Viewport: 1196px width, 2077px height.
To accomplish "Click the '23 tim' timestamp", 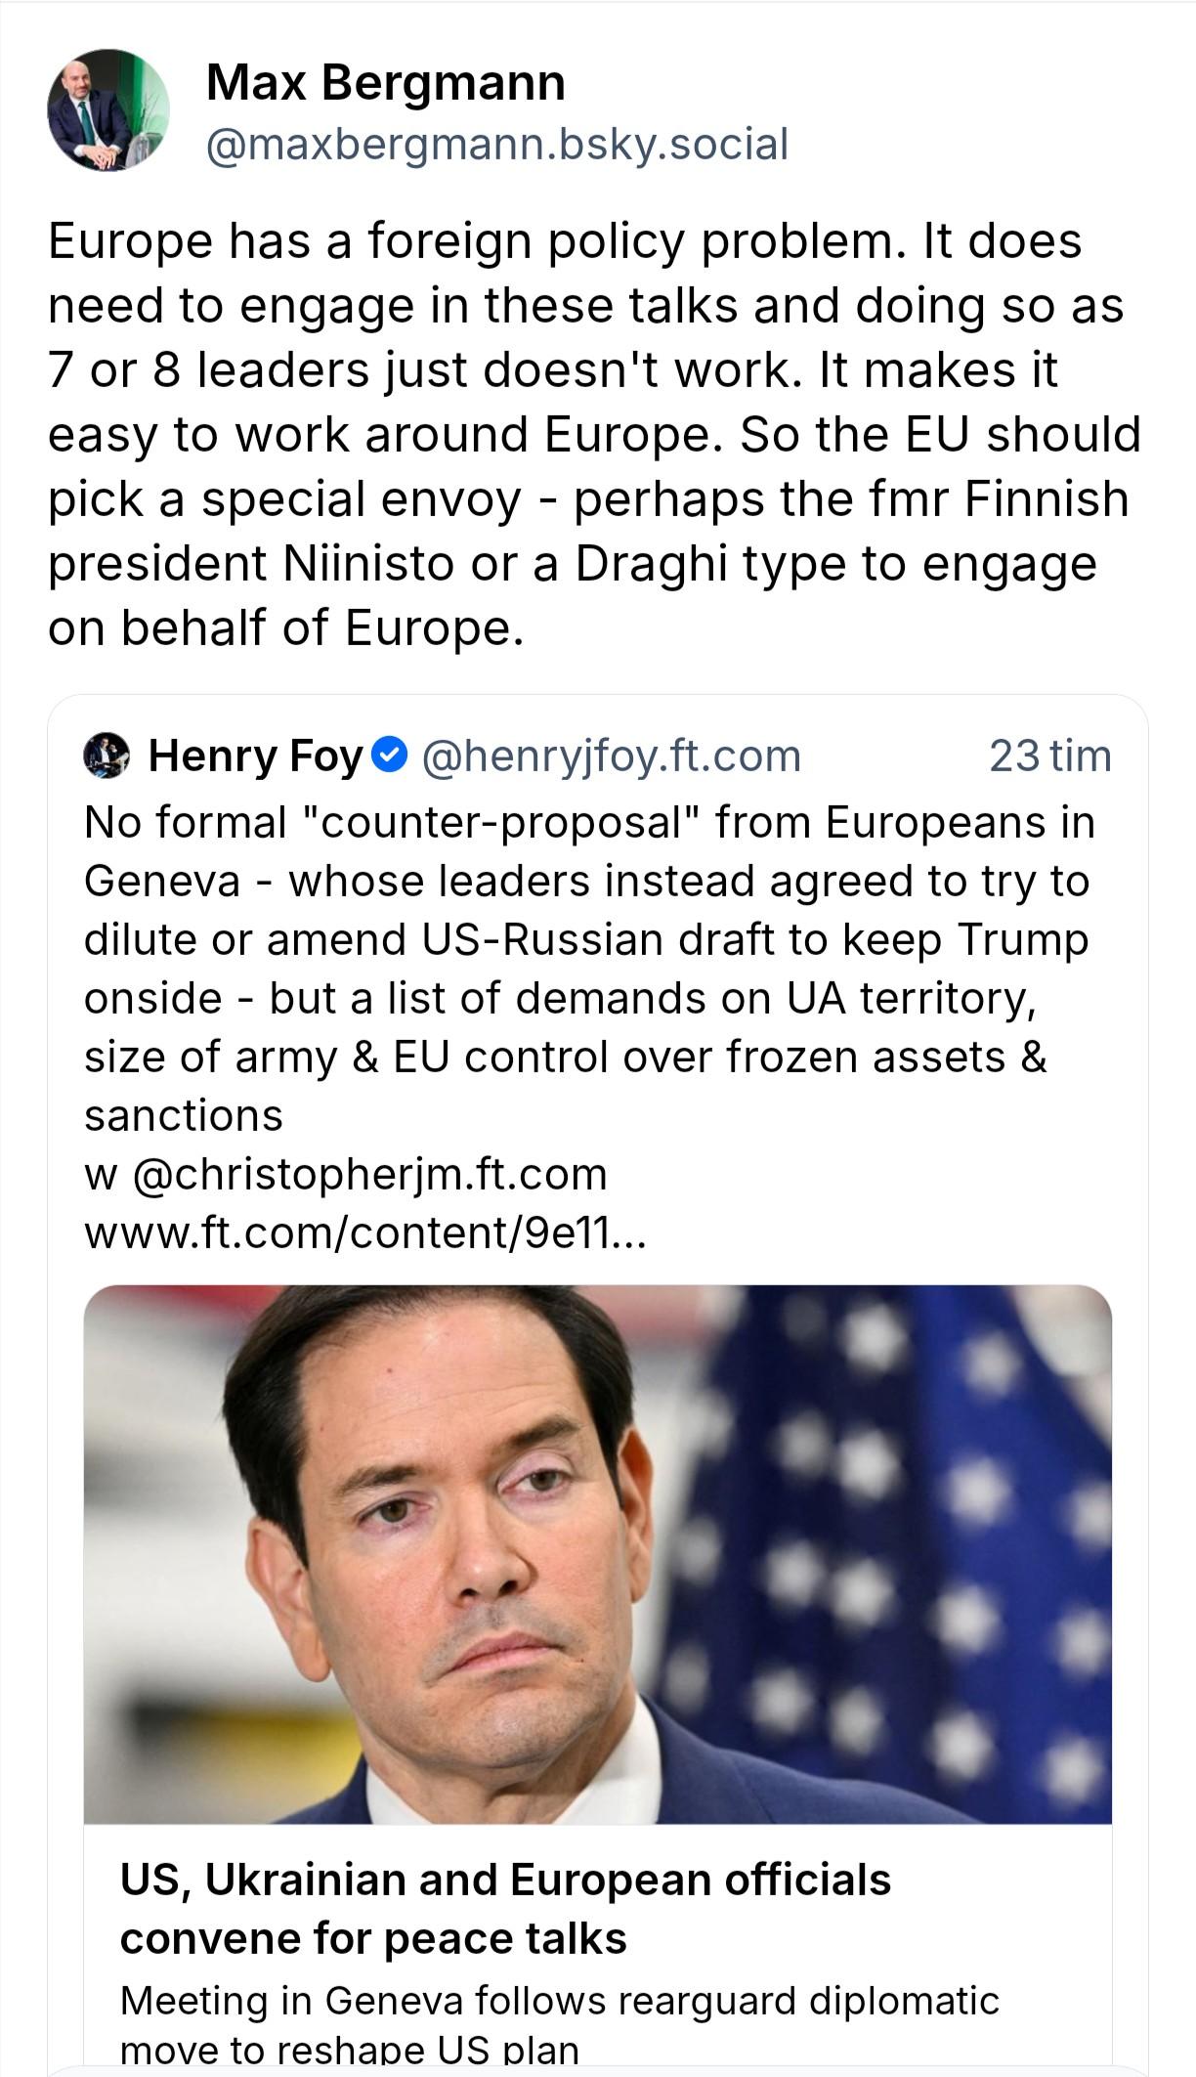I will (1049, 756).
